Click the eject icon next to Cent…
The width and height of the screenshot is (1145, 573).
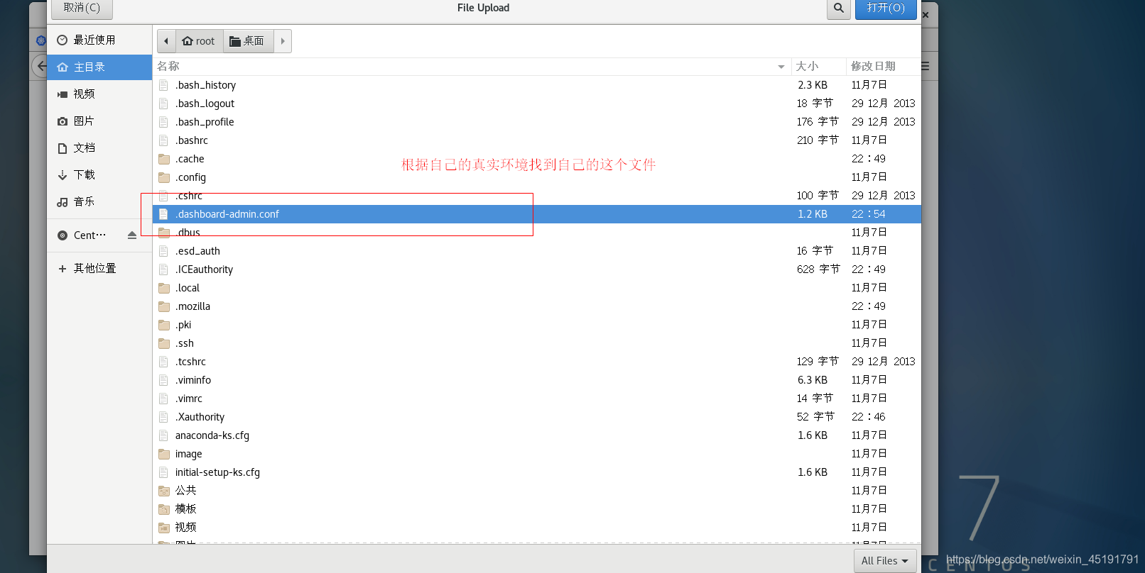[132, 235]
